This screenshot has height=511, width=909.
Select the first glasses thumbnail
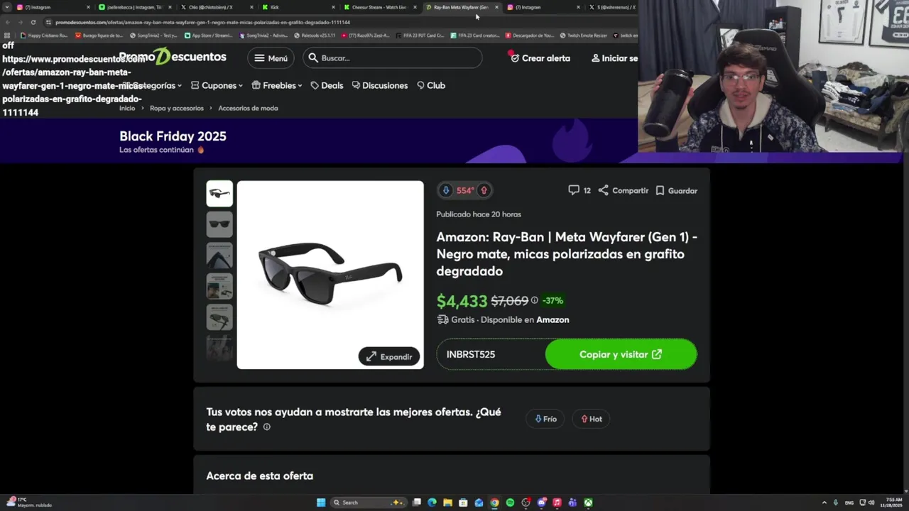[219, 194]
